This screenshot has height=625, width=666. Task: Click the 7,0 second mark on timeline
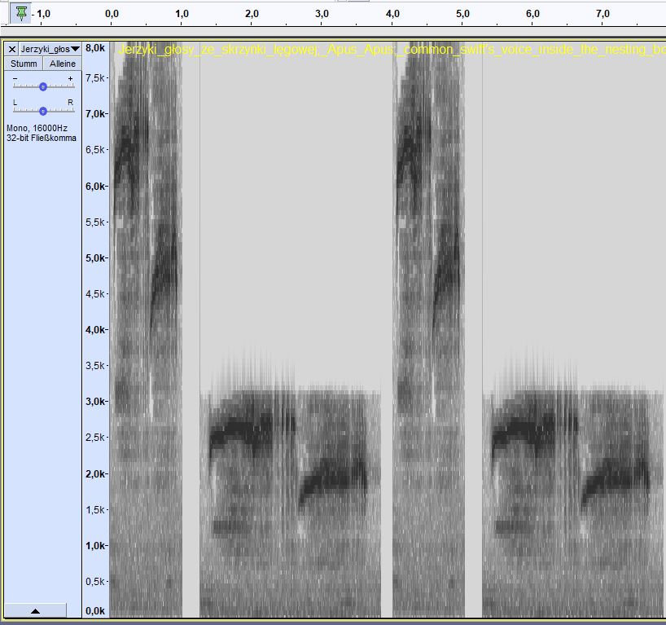[x=602, y=14]
